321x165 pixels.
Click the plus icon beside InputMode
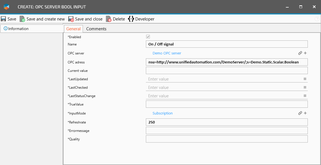coord(305,113)
